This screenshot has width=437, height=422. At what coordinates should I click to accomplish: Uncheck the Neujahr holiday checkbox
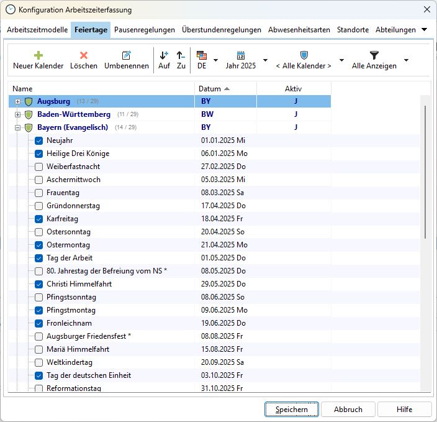pyautogui.click(x=38, y=140)
